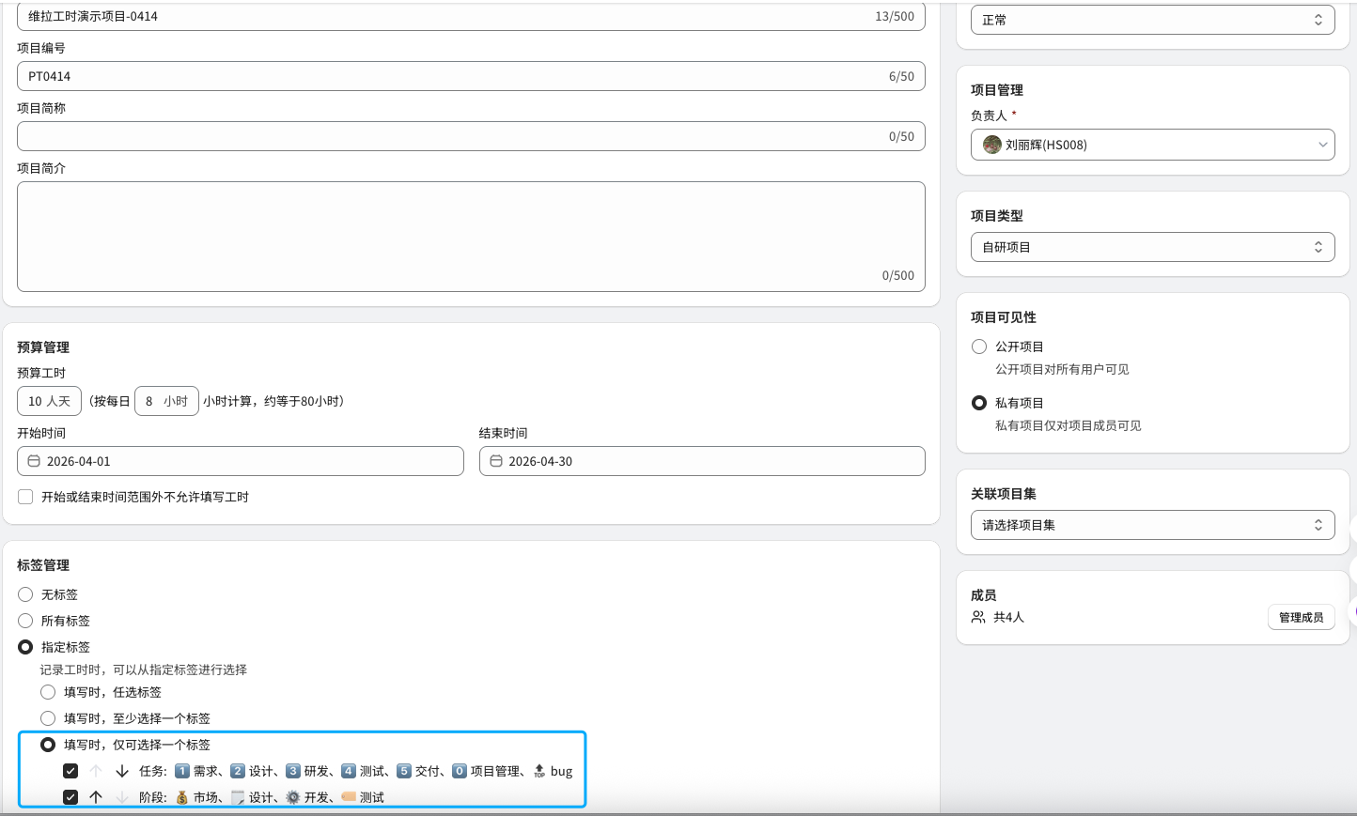The image size is (1357, 816).
Task: Click the 标签管理 section heading
Action: pos(43,565)
